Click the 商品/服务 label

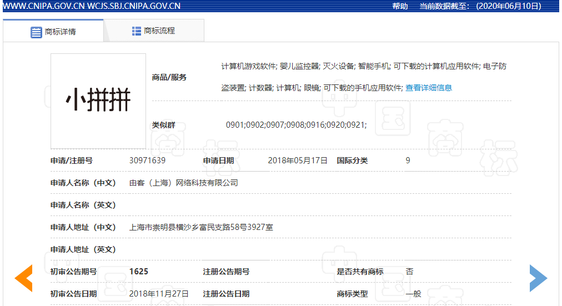[x=169, y=77]
